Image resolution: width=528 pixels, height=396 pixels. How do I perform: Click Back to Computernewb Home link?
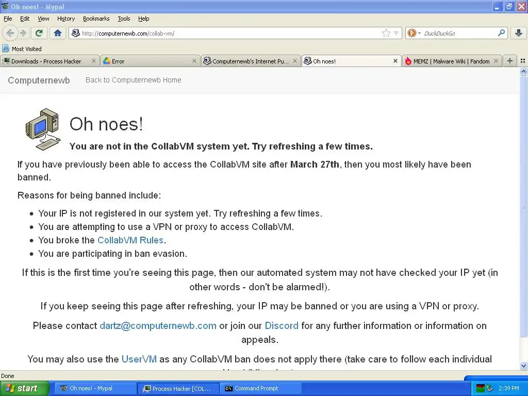click(134, 80)
